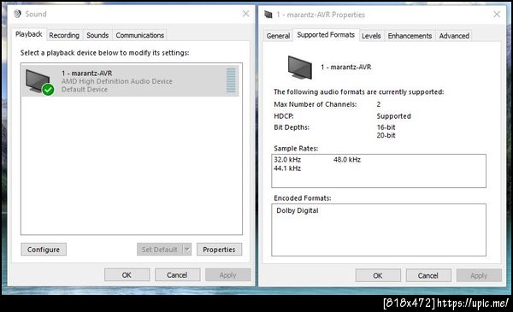Click Apply in the marantz-AVR Properties window
513x312 pixels.
click(479, 275)
